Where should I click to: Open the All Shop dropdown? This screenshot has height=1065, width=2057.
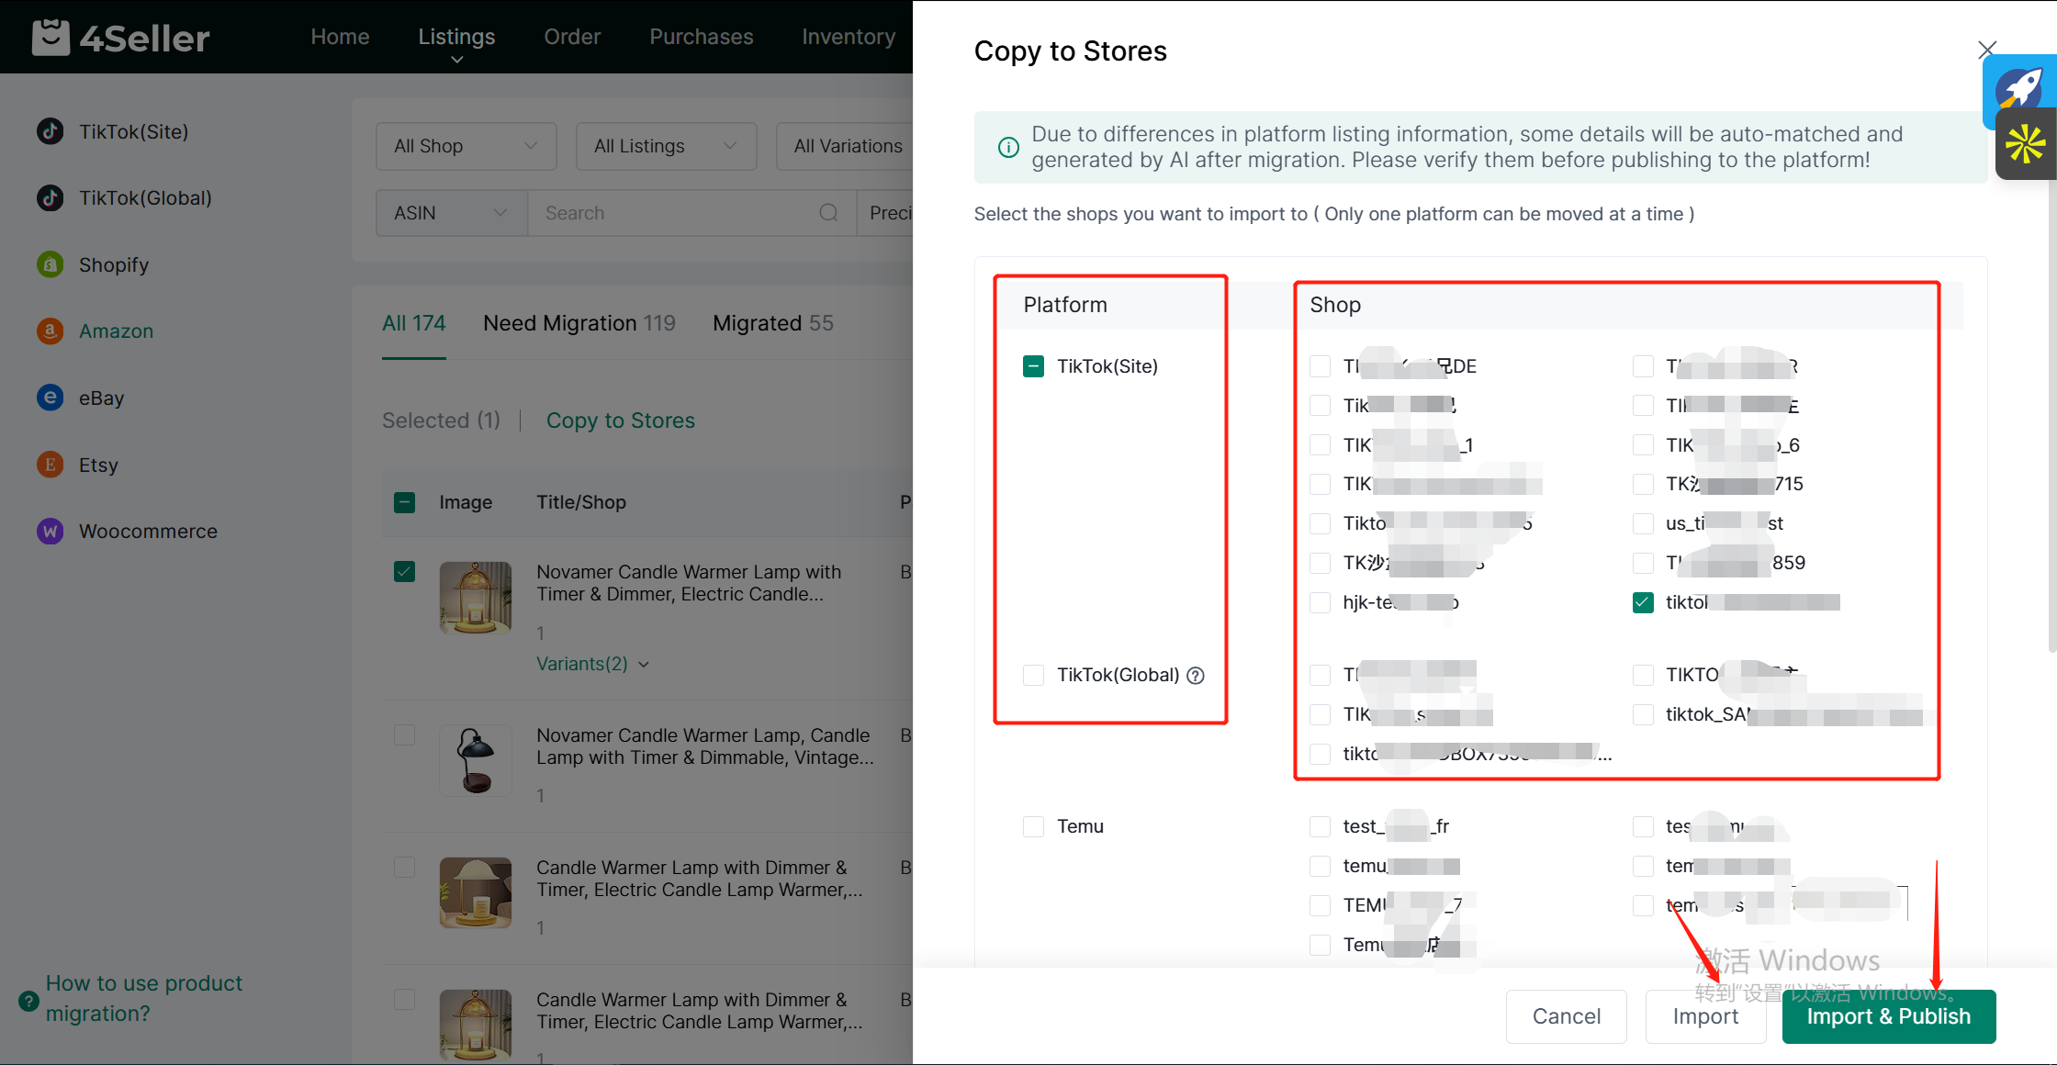point(466,146)
